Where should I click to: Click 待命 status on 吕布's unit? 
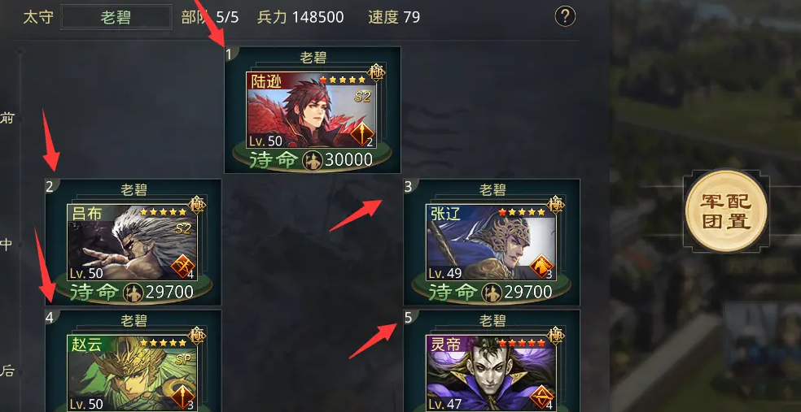point(94,293)
